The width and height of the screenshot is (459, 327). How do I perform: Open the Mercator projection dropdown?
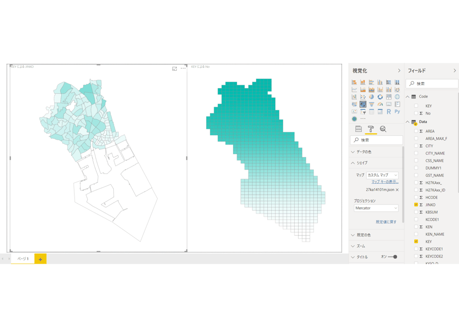click(376, 208)
